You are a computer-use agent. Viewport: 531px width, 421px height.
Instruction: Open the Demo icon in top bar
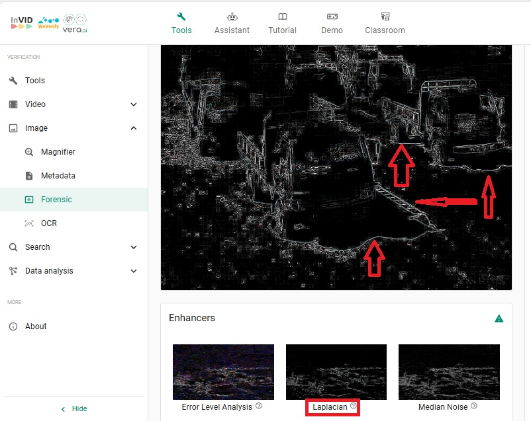tap(332, 17)
